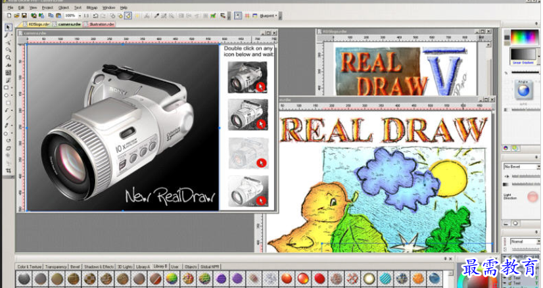
Task: Open the Help menu
Action: [x=124, y=7]
